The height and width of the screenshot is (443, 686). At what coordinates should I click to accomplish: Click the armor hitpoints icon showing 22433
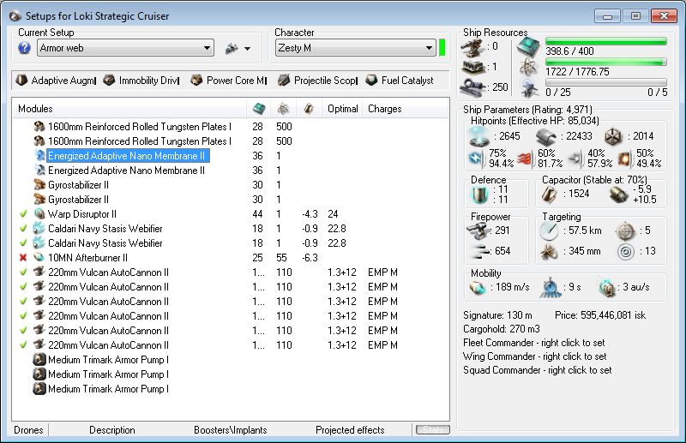coord(545,137)
